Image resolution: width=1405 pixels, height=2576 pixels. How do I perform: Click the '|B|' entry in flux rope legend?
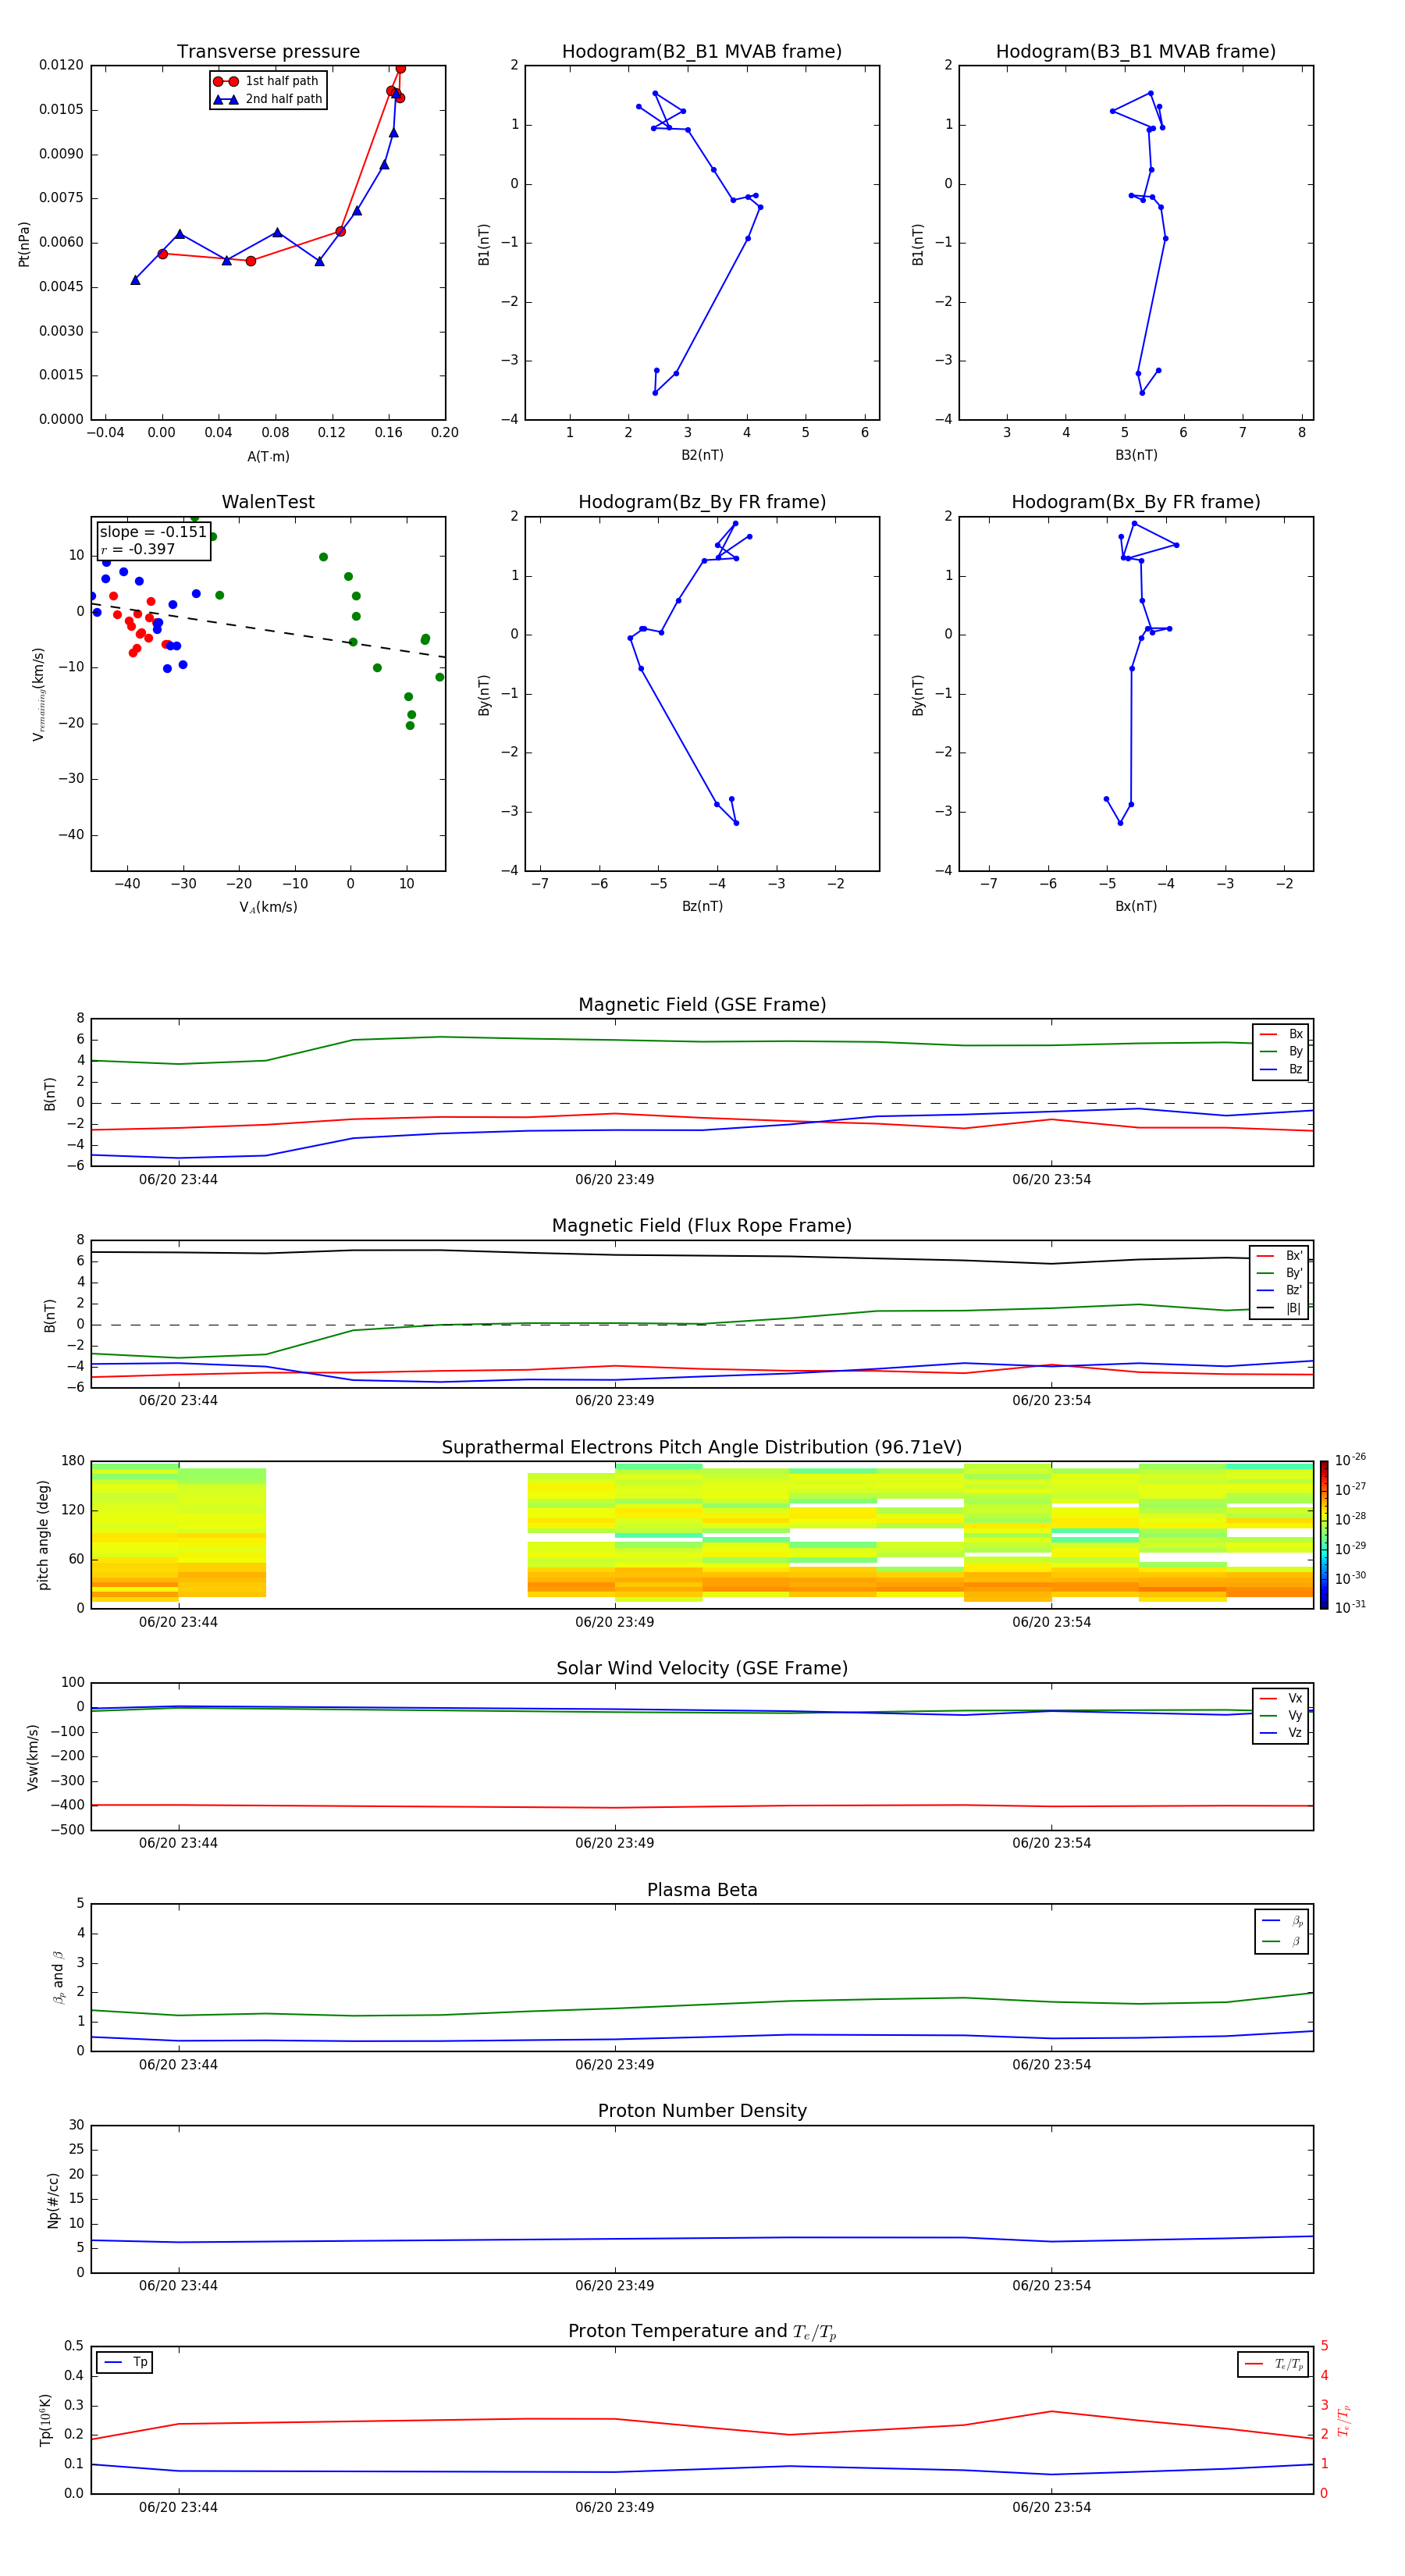coord(1279,1309)
